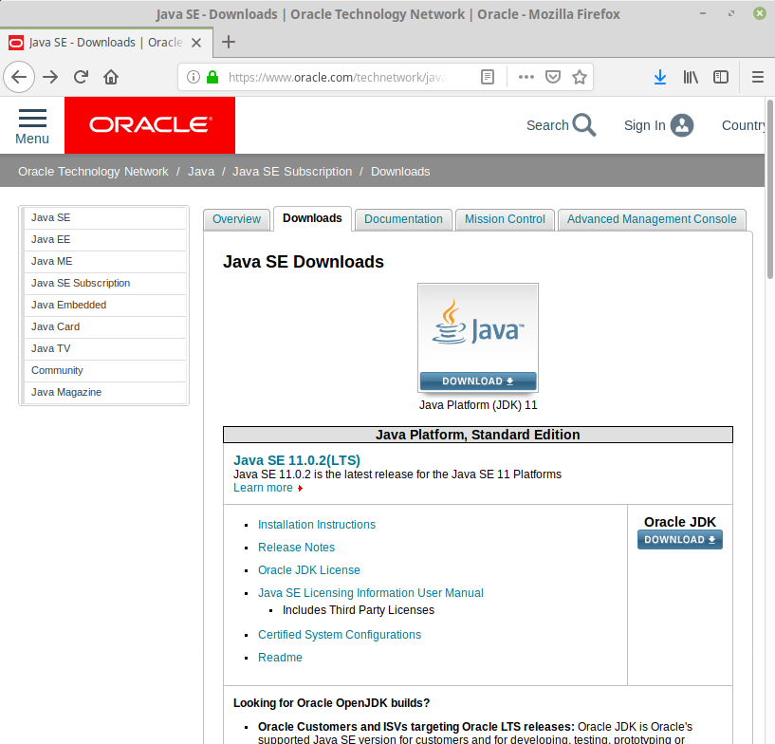Select the Java SE Downloads browser tab
Screen dimensions: 775x744
(106, 43)
